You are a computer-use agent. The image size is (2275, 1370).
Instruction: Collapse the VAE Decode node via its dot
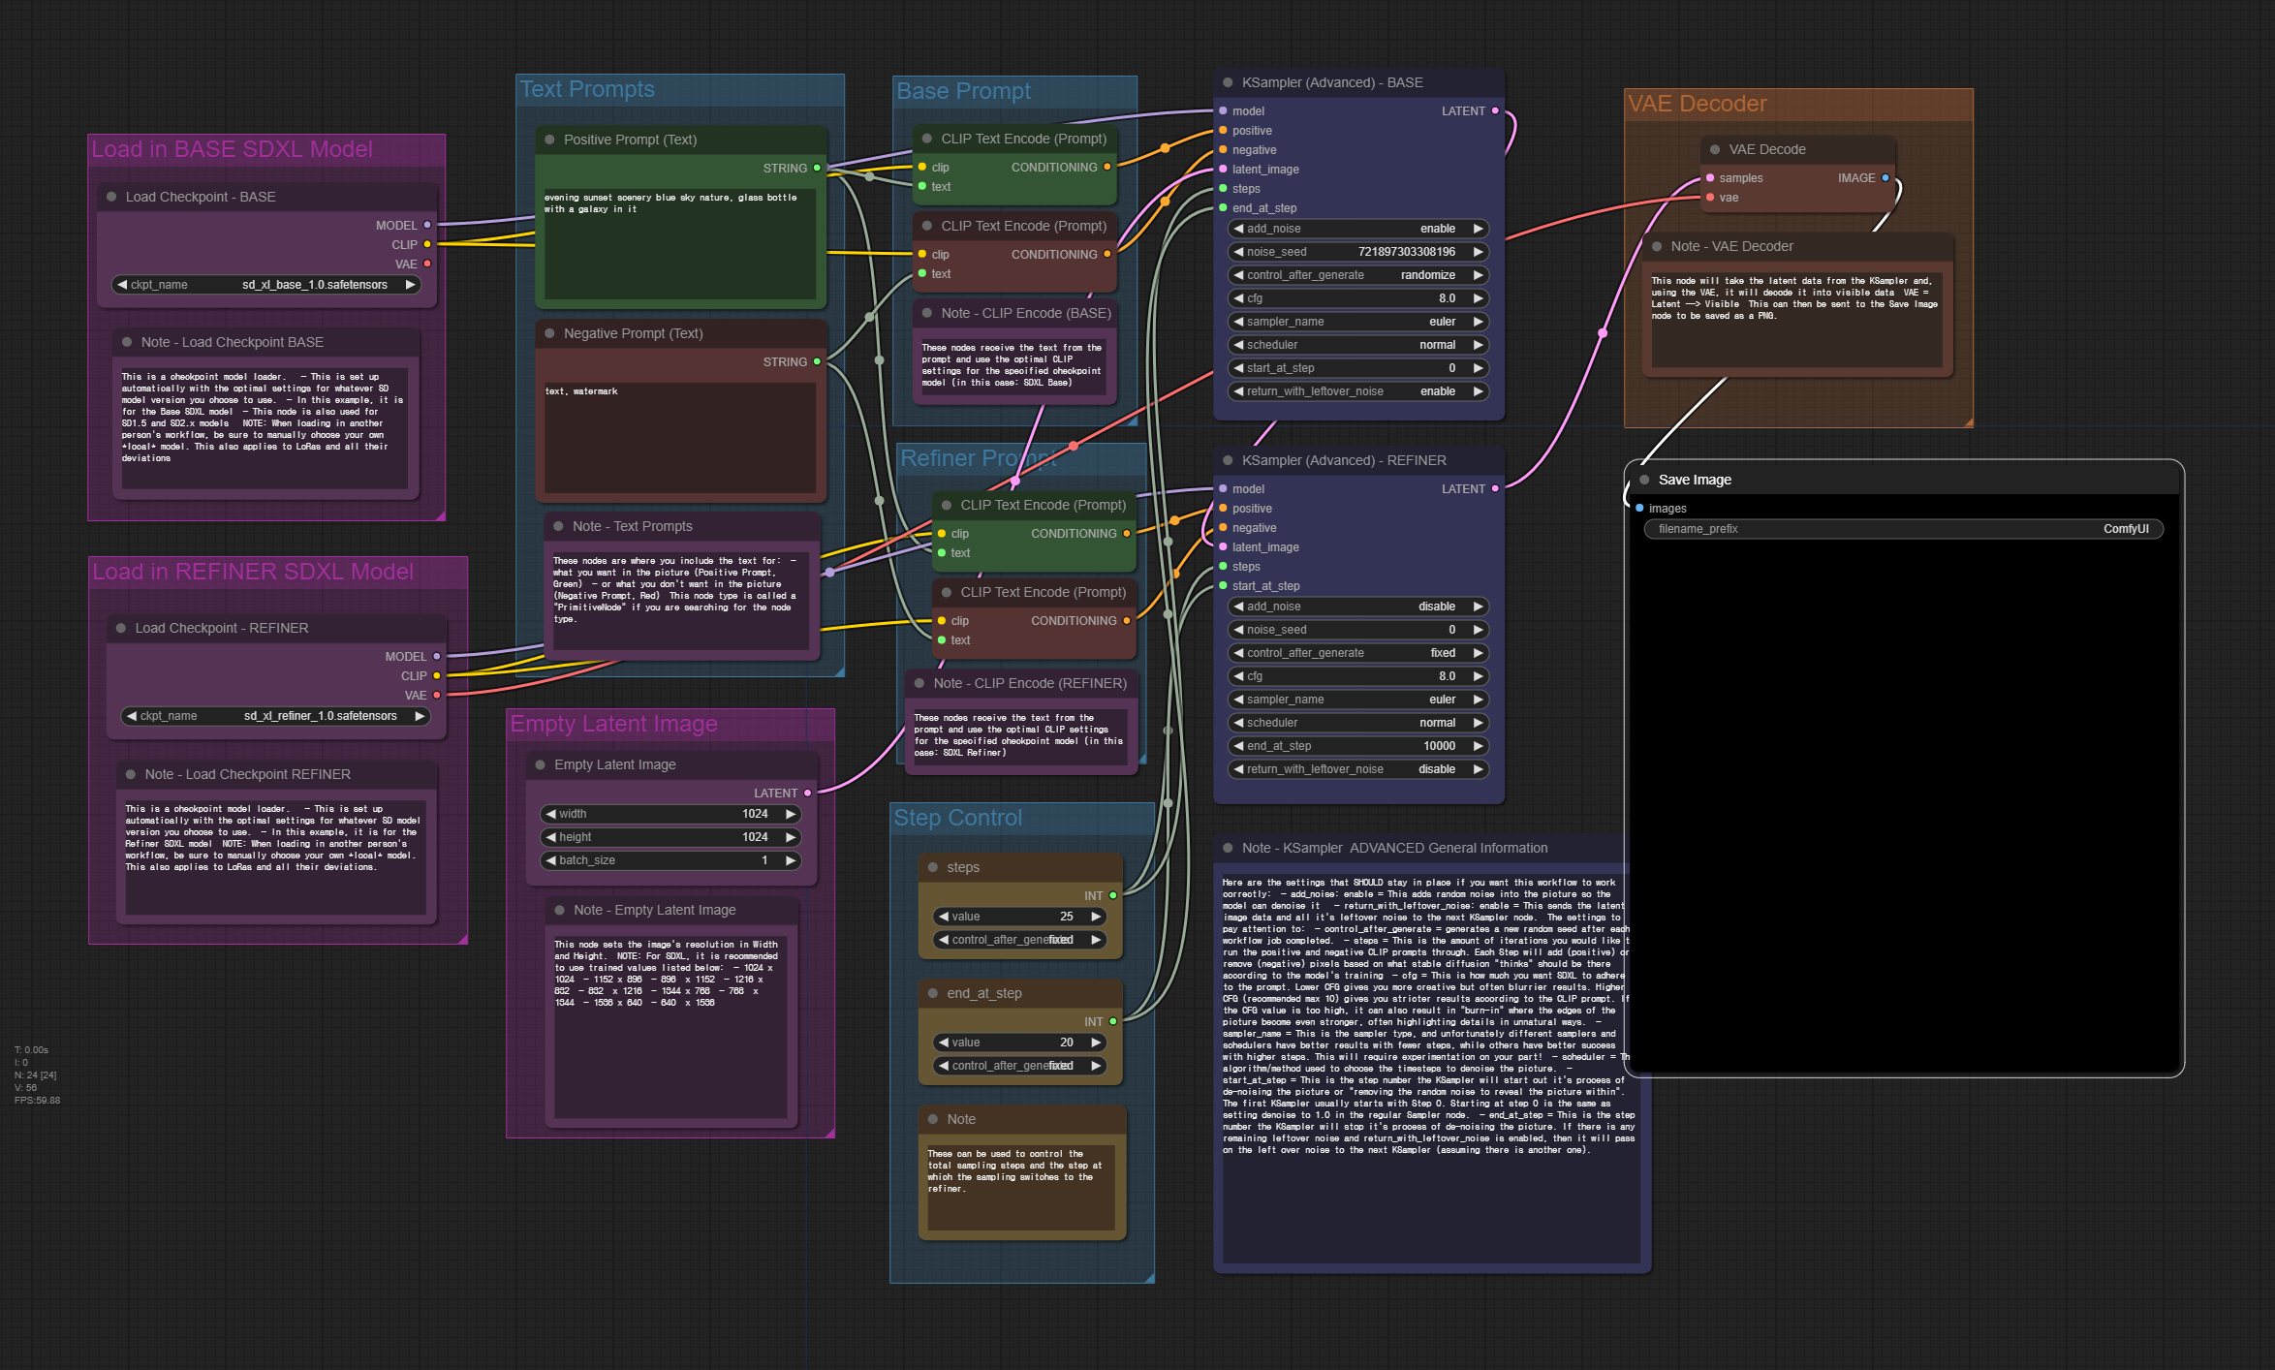(x=1714, y=149)
